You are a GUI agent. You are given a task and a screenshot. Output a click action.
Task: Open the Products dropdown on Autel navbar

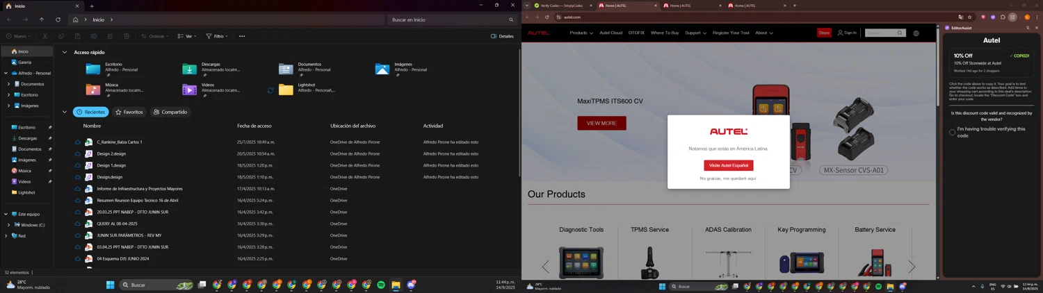point(581,33)
